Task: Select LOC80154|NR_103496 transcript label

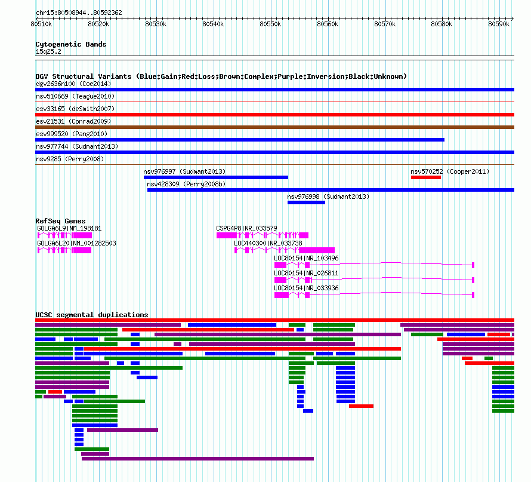Action: click(x=306, y=258)
